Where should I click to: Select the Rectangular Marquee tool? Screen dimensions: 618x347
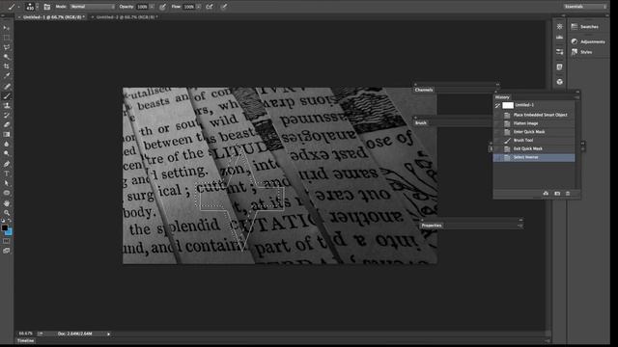point(7,38)
